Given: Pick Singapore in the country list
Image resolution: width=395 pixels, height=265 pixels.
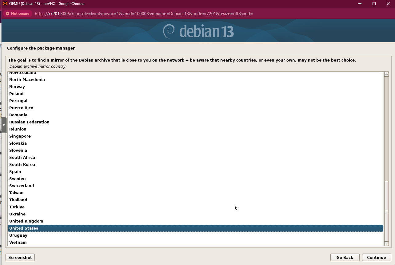Looking at the screenshot, I should (20, 136).
